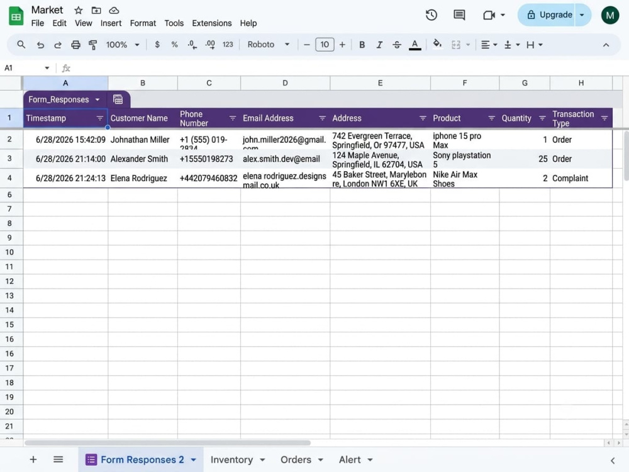Open the comments icon

point(459,15)
